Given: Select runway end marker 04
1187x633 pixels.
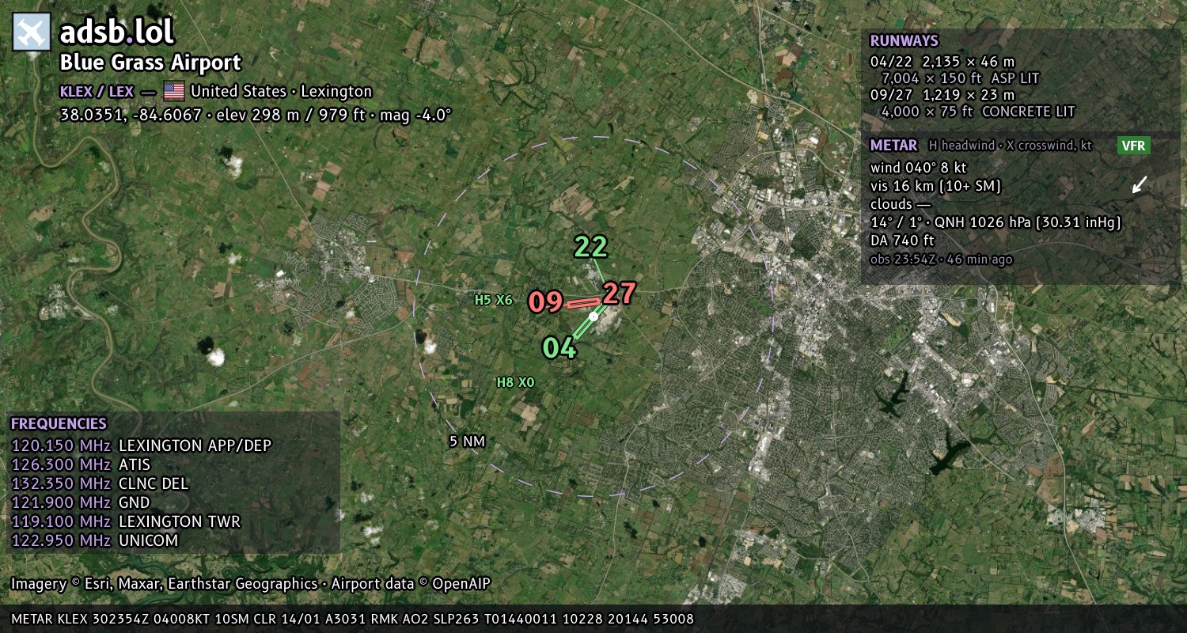Looking at the screenshot, I should pyautogui.click(x=559, y=347).
